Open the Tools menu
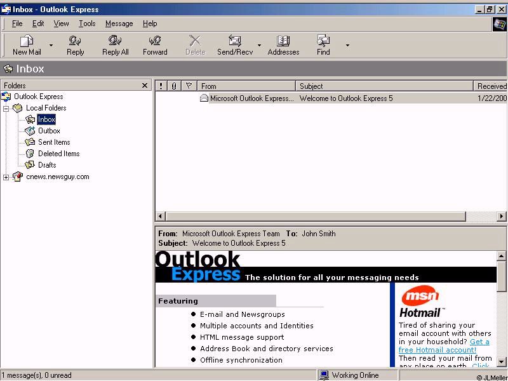Image resolution: width=508 pixels, height=381 pixels. pyautogui.click(x=87, y=23)
